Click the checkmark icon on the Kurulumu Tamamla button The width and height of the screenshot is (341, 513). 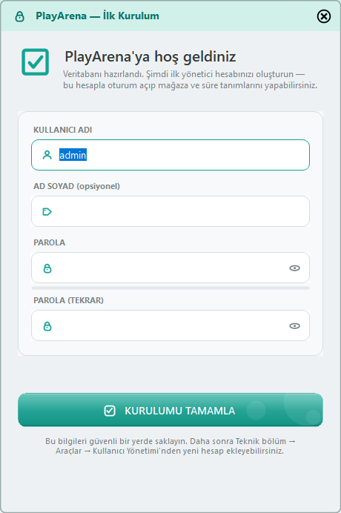point(110,411)
